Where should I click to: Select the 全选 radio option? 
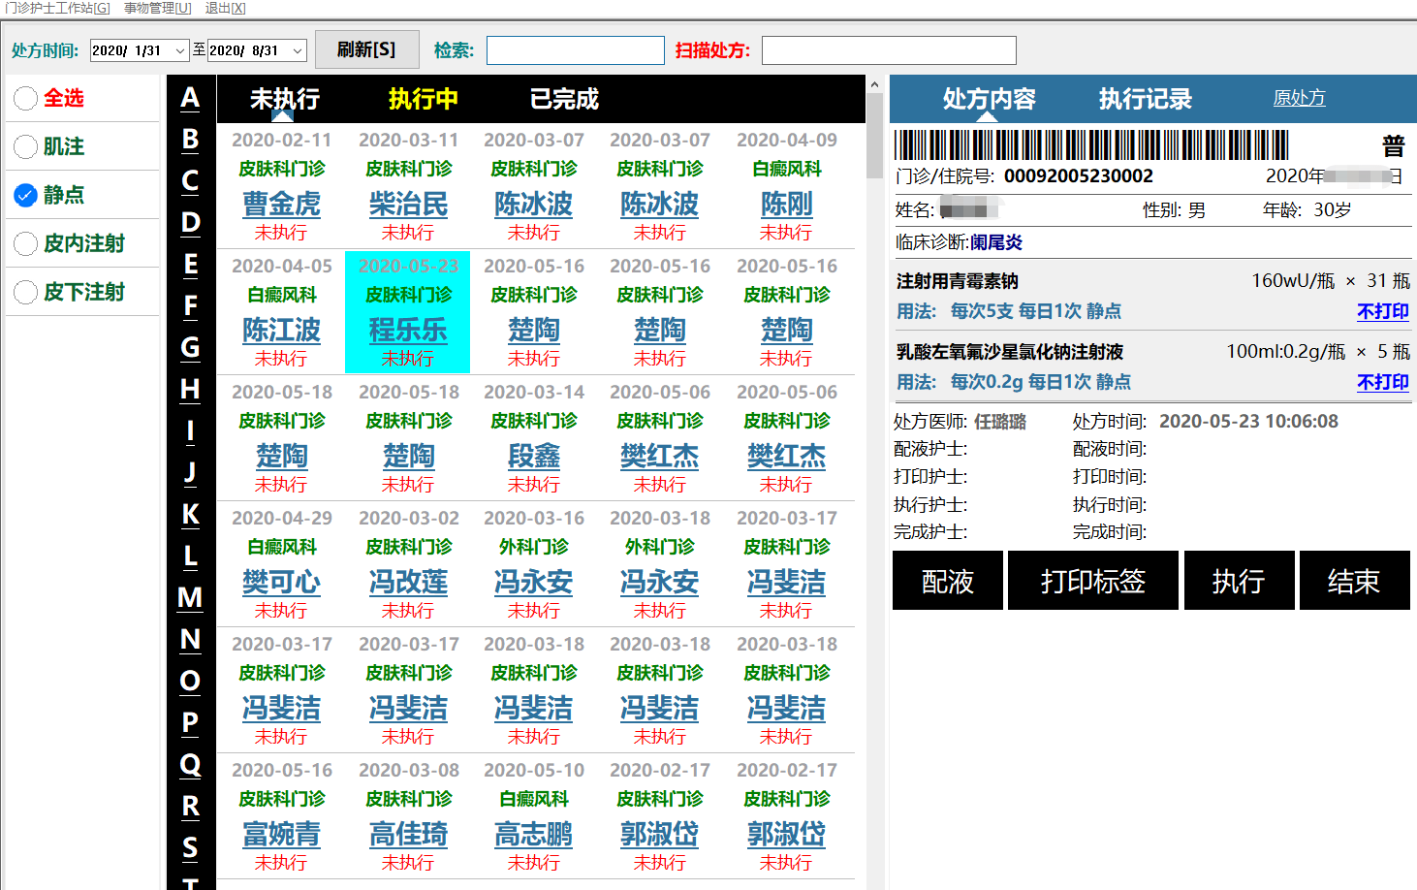coord(26,98)
